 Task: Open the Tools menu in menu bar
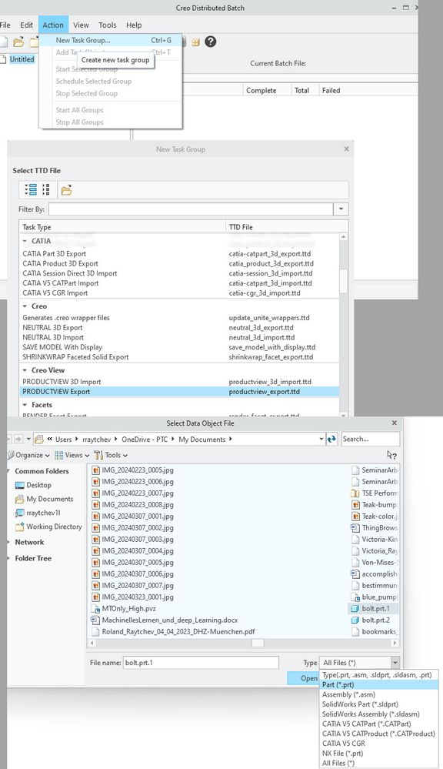(108, 25)
